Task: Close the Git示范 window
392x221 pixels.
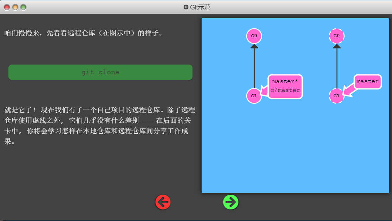Action: pyautogui.click(x=7, y=7)
